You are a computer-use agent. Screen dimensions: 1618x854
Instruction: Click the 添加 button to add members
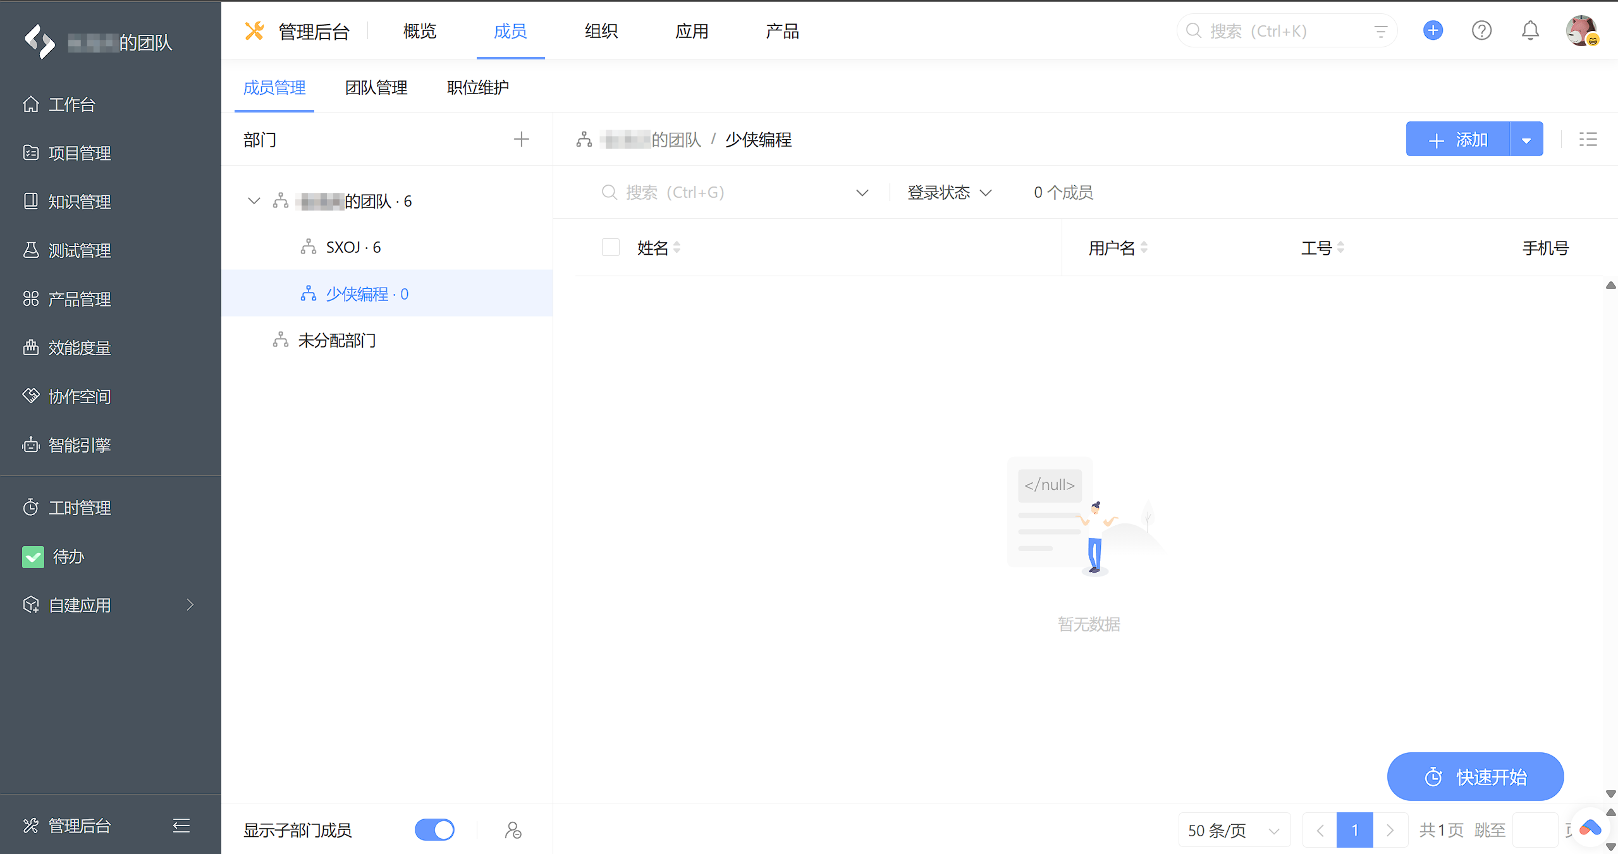[1459, 138]
